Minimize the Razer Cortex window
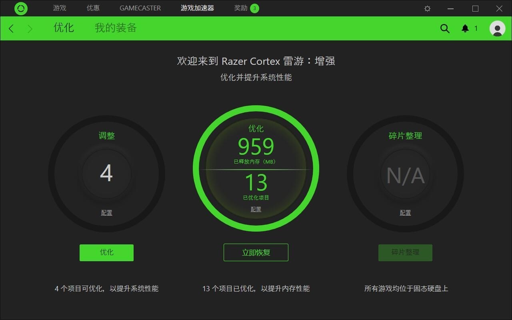 451,8
